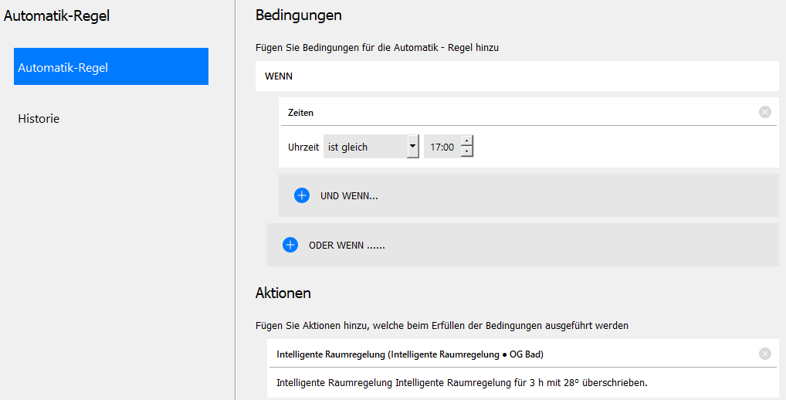This screenshot has width=786, height=400.
Task: Open the Uhrzeit comparison dropdown arrow
Action: click(x=412, y=147)
